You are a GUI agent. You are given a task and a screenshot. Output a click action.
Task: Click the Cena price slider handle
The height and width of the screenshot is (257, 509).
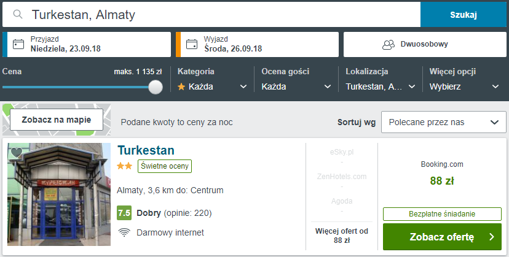click(x=156, y=87)
